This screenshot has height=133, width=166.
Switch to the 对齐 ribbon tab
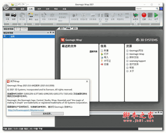(39, 9)
